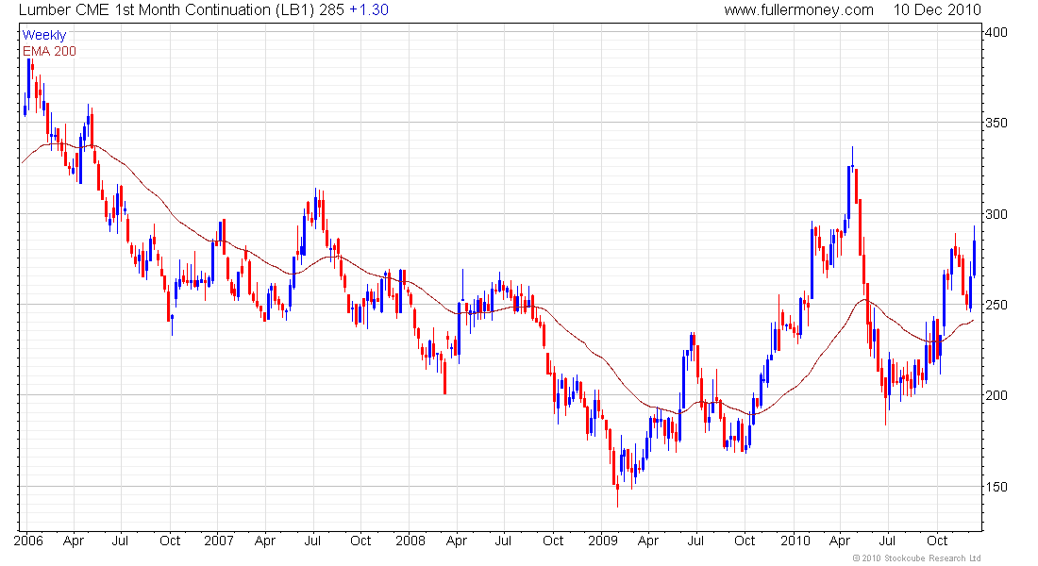Jump to the 2008 year marker
The width and height of the screenshot is (1038, 566).
pyautogui.click(x=410, y=541)
